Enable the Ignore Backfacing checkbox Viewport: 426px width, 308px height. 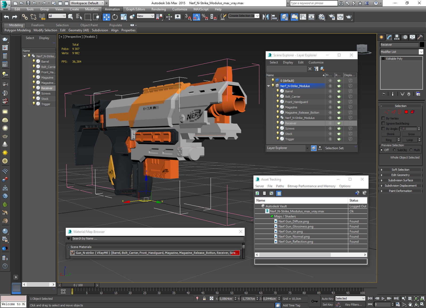coord(383,123)
